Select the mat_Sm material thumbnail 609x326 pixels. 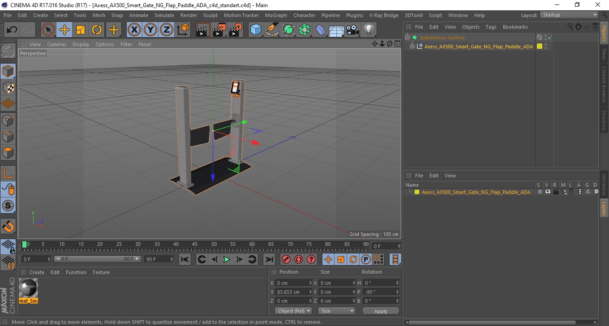point(29,291)
